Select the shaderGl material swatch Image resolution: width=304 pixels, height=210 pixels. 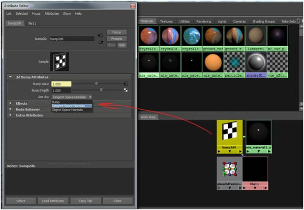256,62
